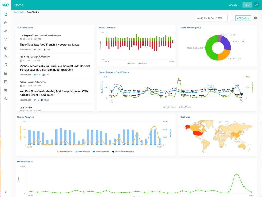Click the Social Sentiment widget title
The image size is (262, 197).
click(107, 28)
